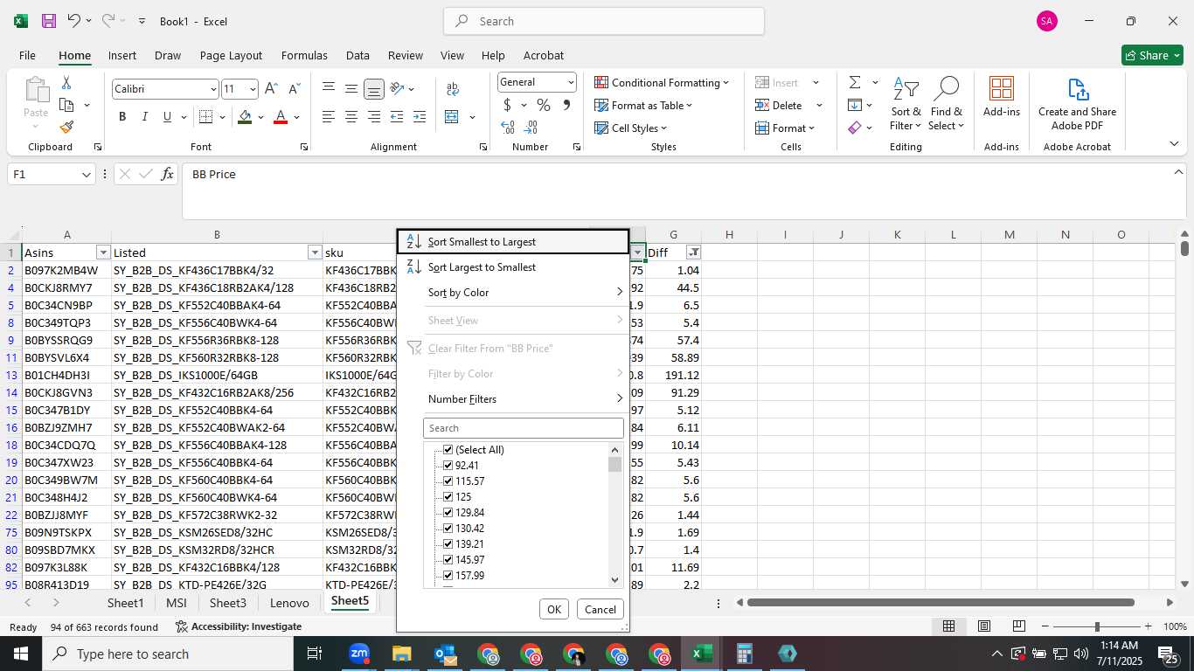Uncheck the 92.41 filter value
The image size is (1194, 671).
(448, 466)
